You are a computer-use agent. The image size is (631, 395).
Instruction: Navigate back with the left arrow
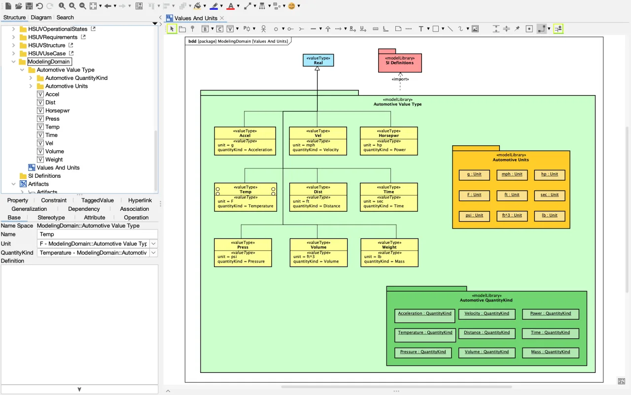[x=107, y=6]
